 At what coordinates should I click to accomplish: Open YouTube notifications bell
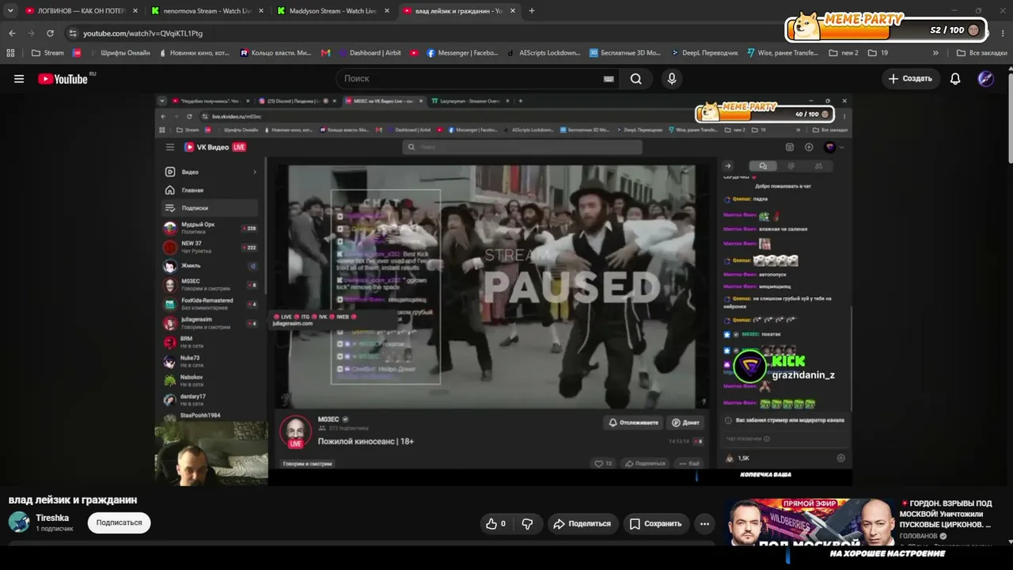pyautogui.click(x=955, y=78)
